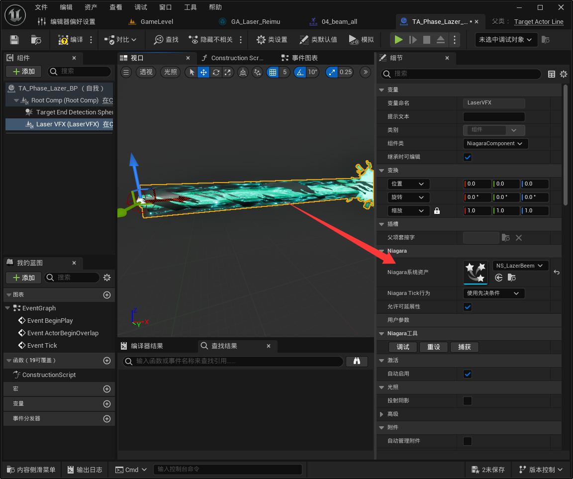Activate the rotate tool in viewport
573x479 pixels.
tap(216, 72)
